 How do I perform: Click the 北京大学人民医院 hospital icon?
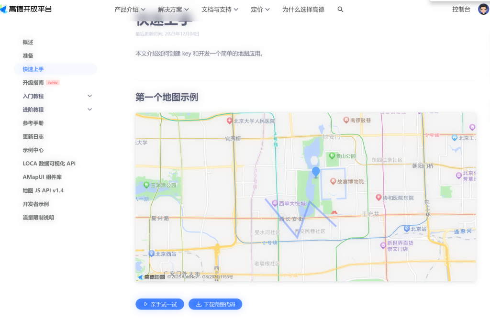[x=229, y=121]
